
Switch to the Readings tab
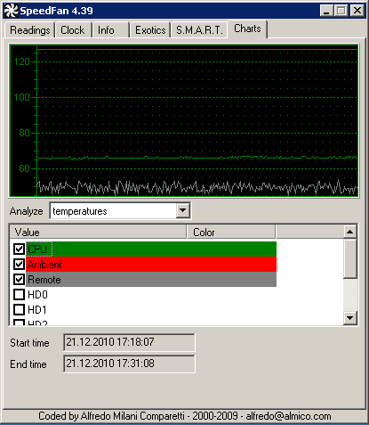tap(30, 30)
